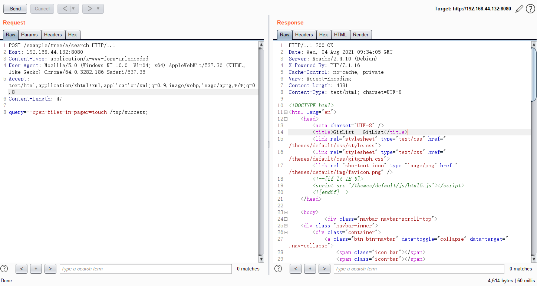Image resolution: width=537 pixels, height=286 pixels.
Task: Click the Content-Type urlencoded header line
Action: coord(78,59)
